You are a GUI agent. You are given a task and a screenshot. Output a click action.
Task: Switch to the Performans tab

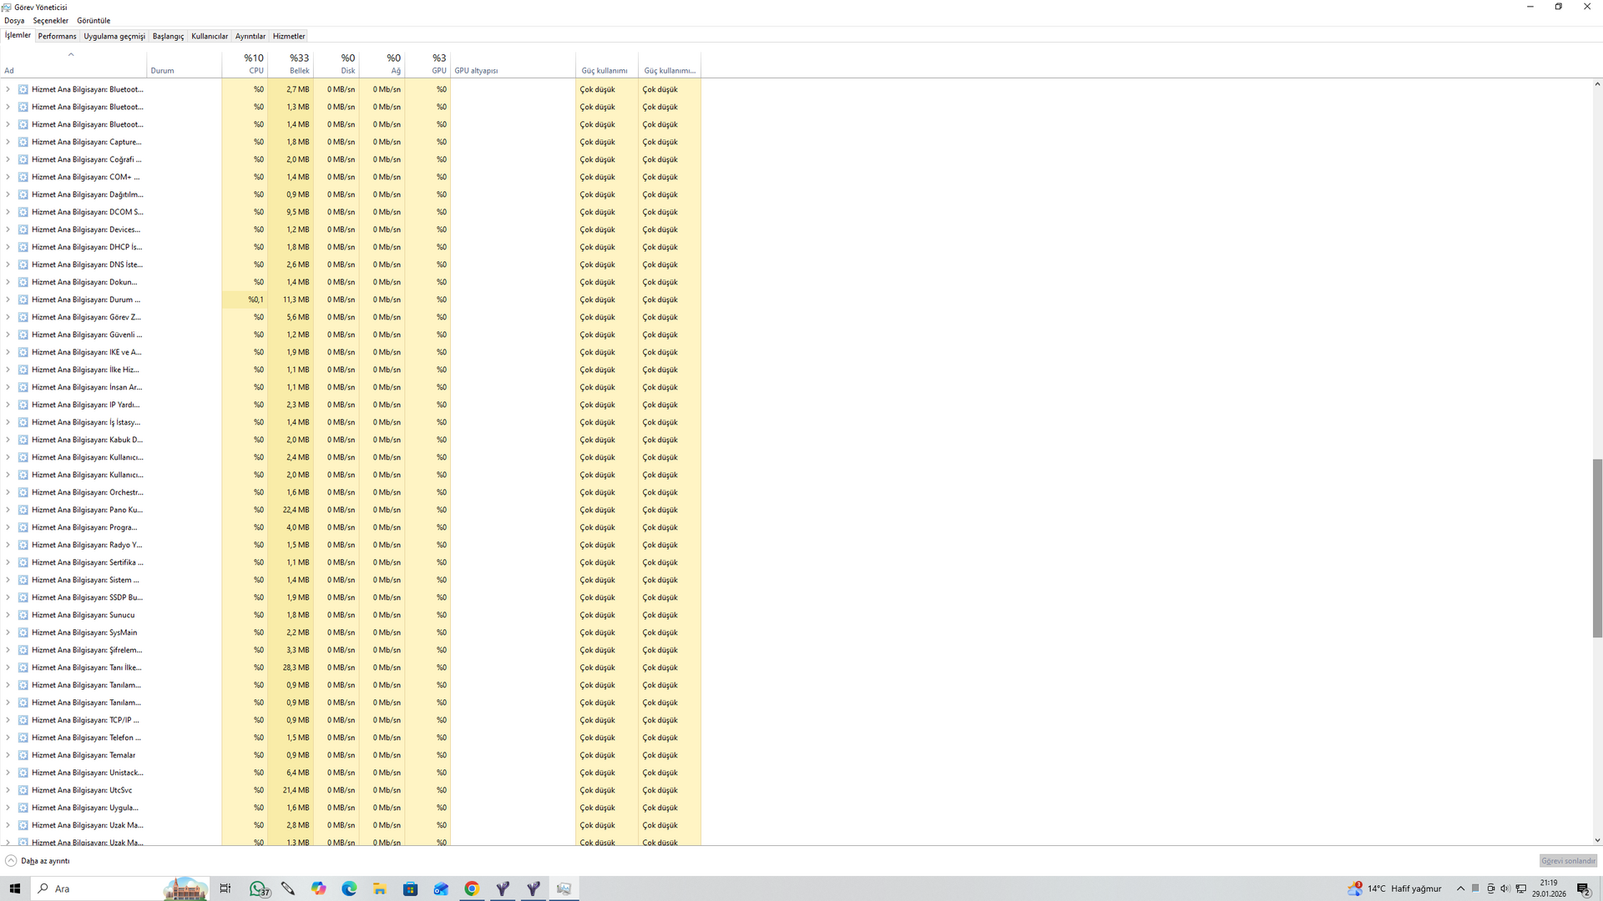tap(57, 36)
